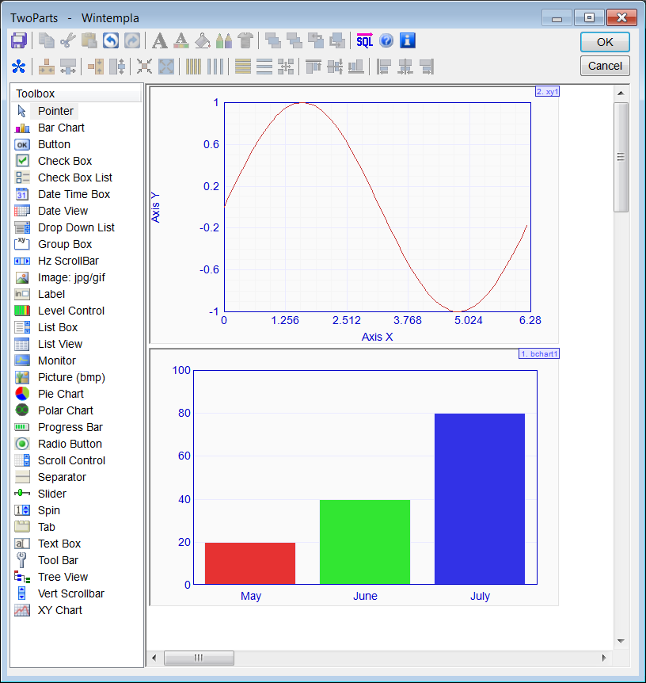Click the Cancel button
The width and height of the screenshot is (646, 683).
pyautogui.click(x=605, y=66)
